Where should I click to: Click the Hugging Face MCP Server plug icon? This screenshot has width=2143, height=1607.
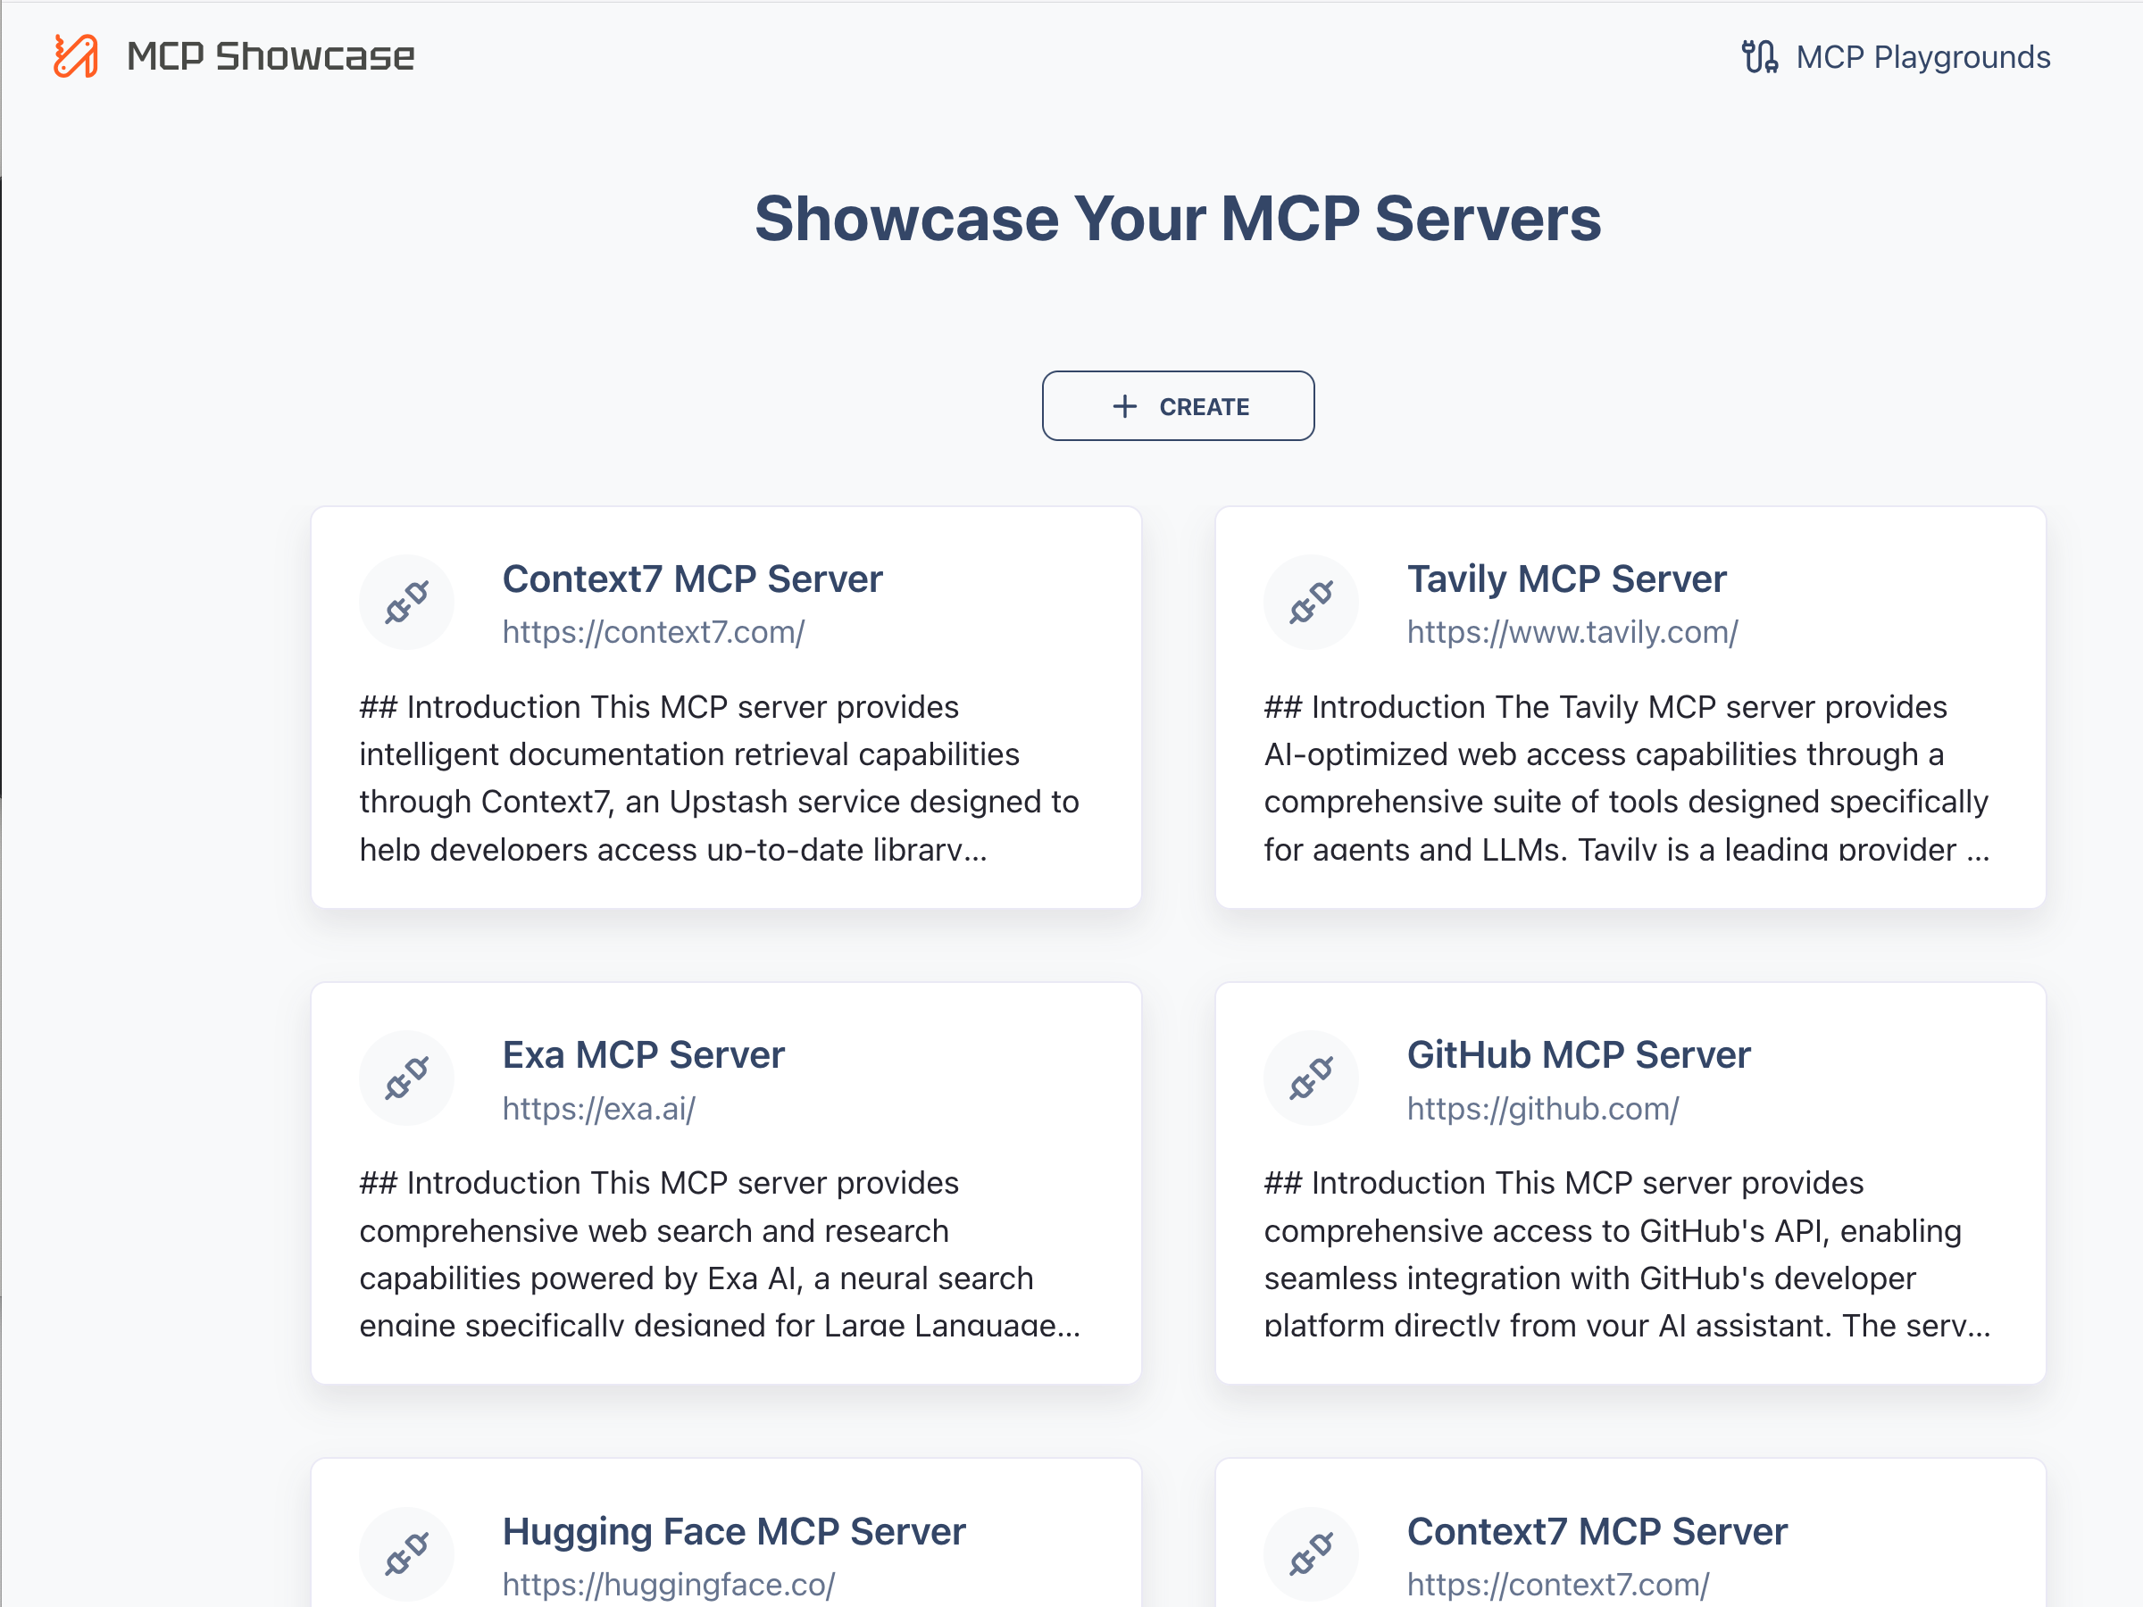[x=406, y=1553]
